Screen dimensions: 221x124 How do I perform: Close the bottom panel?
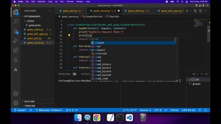pyautogui.click(x=206, y=74)
